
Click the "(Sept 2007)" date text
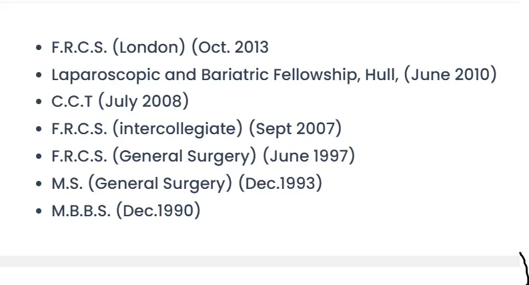295,129
